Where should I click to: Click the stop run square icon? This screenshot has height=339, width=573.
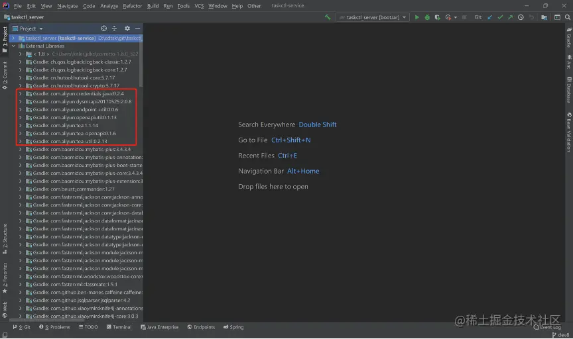[x=464, y=17]
